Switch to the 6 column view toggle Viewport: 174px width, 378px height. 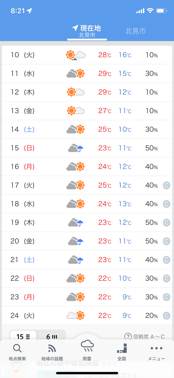pos(52,336)
